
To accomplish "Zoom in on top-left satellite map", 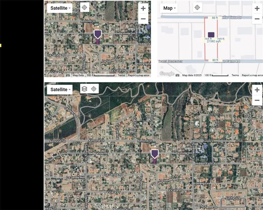I will click(143, 8).
